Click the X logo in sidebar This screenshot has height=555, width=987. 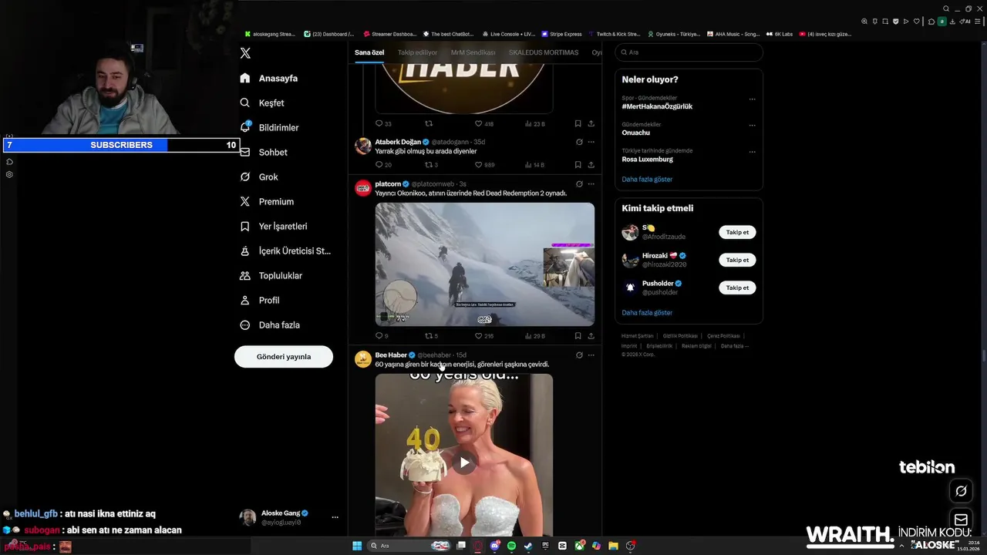(245, 53)
